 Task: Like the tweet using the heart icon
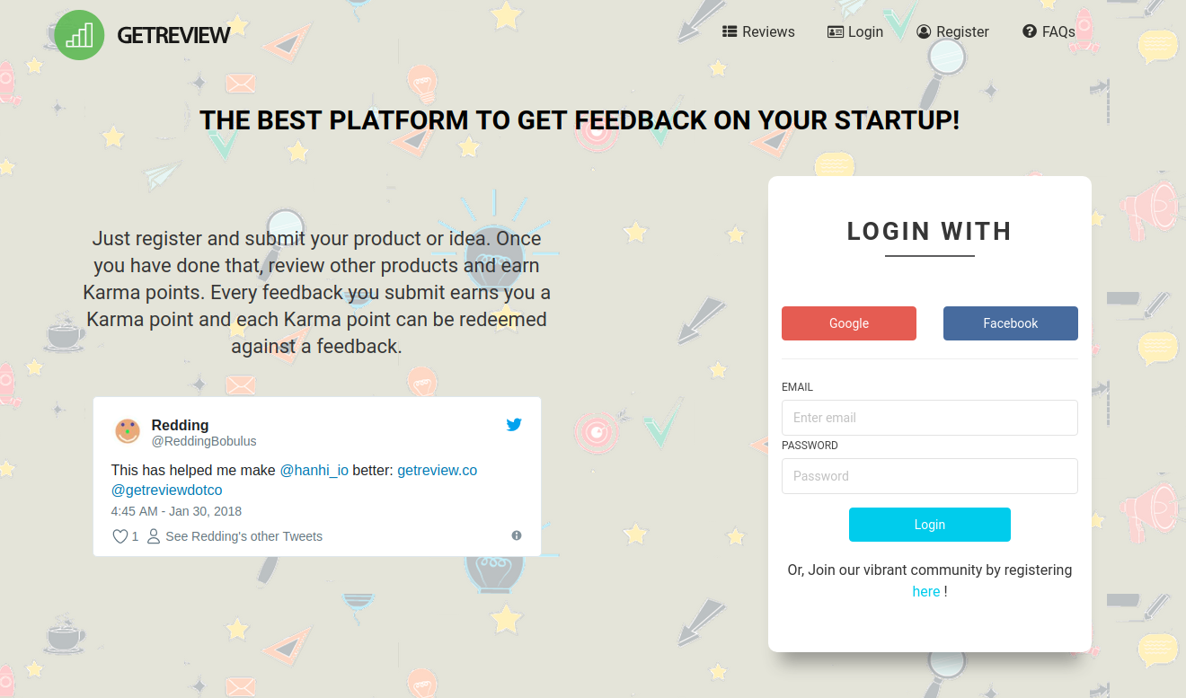pos(119,536)
